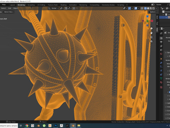Open the Material properties tab
The width and height of the screenshot is (170, 128).
[x=161, y=82]
